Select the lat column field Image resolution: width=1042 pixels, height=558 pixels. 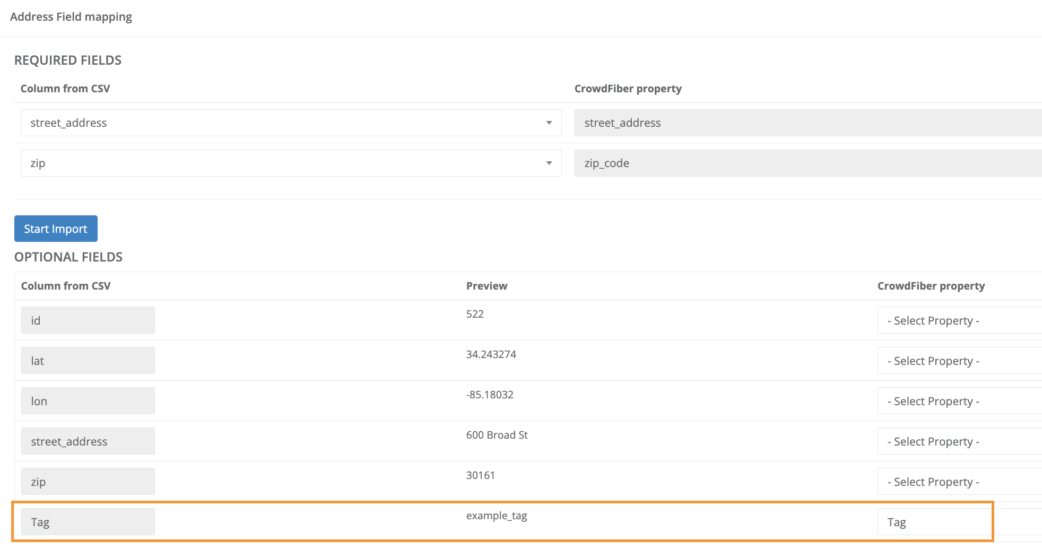coord(88,361)
